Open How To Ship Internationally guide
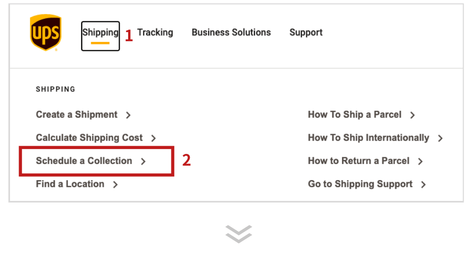 368,138
